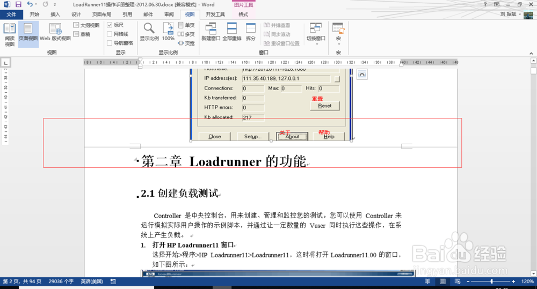Screen dimensions: 537x289
Task: Click the layout options icon beside picture
Action: coord(361,74)
